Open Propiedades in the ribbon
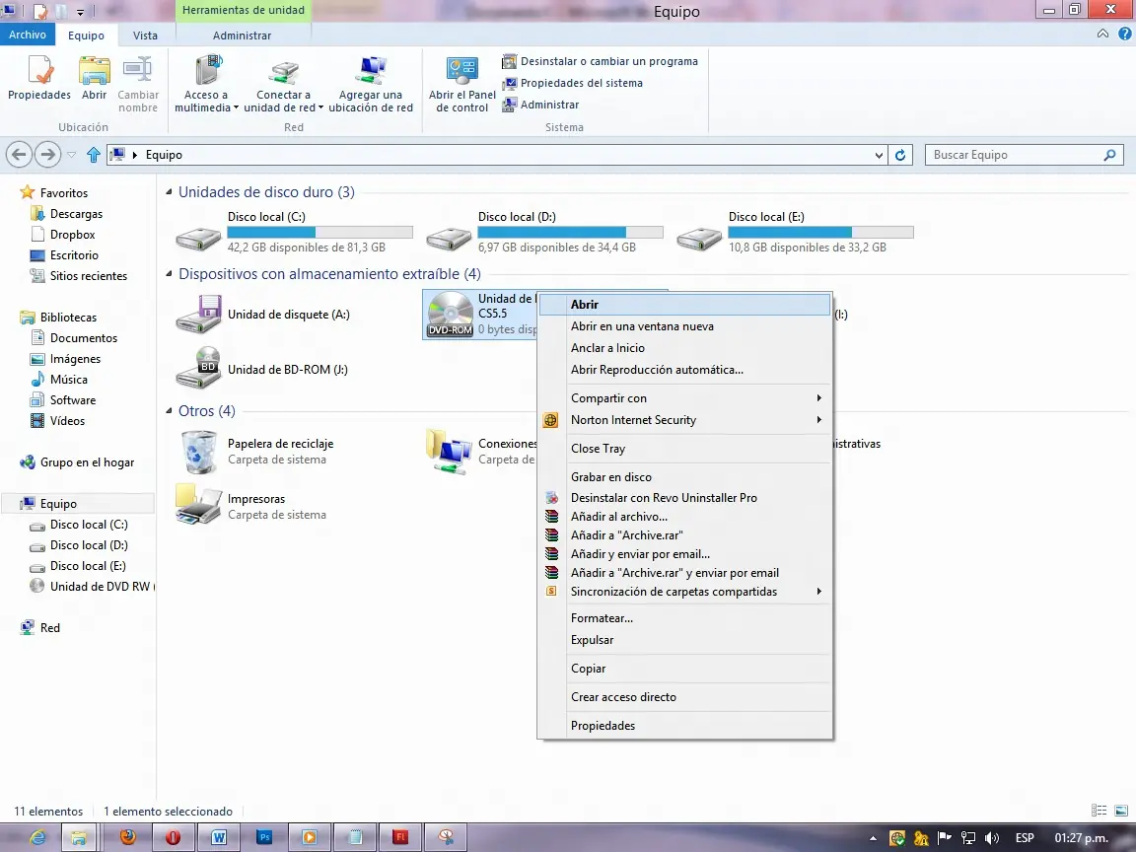 pos(39,78)
